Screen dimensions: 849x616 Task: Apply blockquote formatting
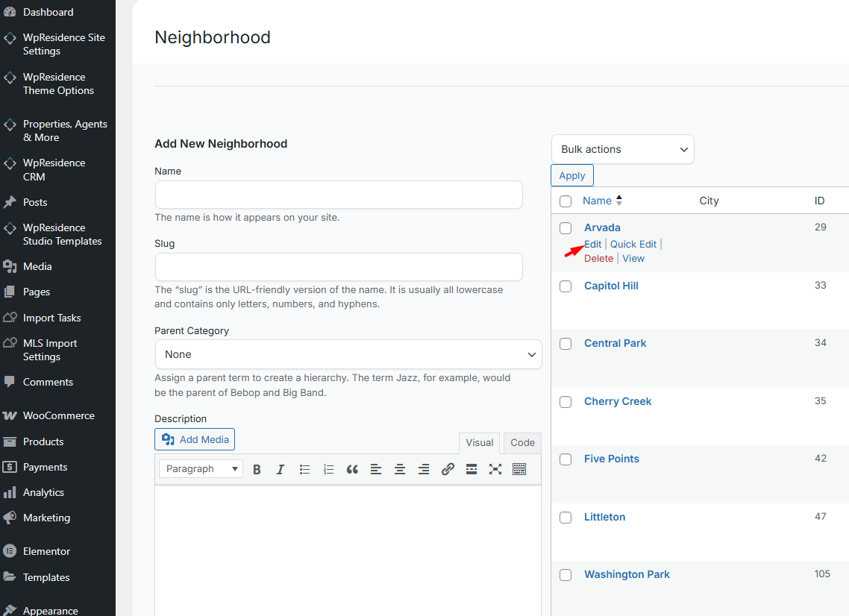pos(352,469)
